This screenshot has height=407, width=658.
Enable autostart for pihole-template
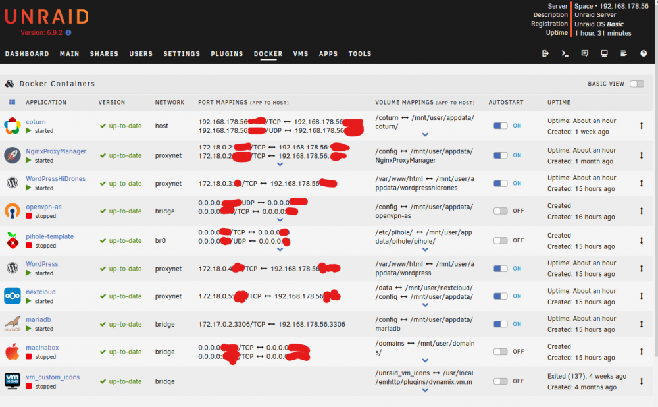coord(500,240)
